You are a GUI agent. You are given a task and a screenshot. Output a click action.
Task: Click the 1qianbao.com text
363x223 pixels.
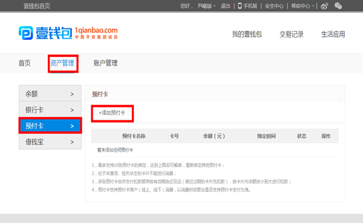click(x=96, y=30)
